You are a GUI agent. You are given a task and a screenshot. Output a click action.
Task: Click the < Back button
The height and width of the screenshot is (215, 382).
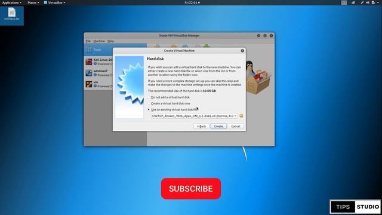202,126
